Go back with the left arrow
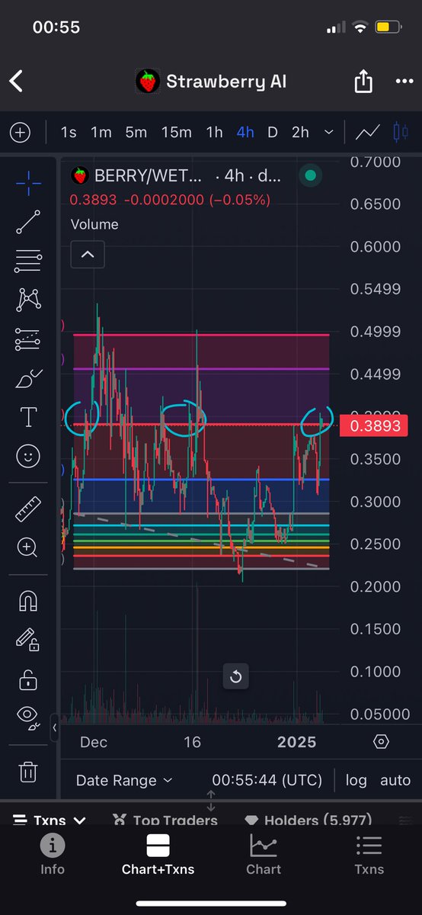This screenshot has width=422, height=915. coord(16,81)
